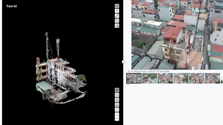
Task: Open viewer settings hexagon gear icon
Action: [117, 100]
